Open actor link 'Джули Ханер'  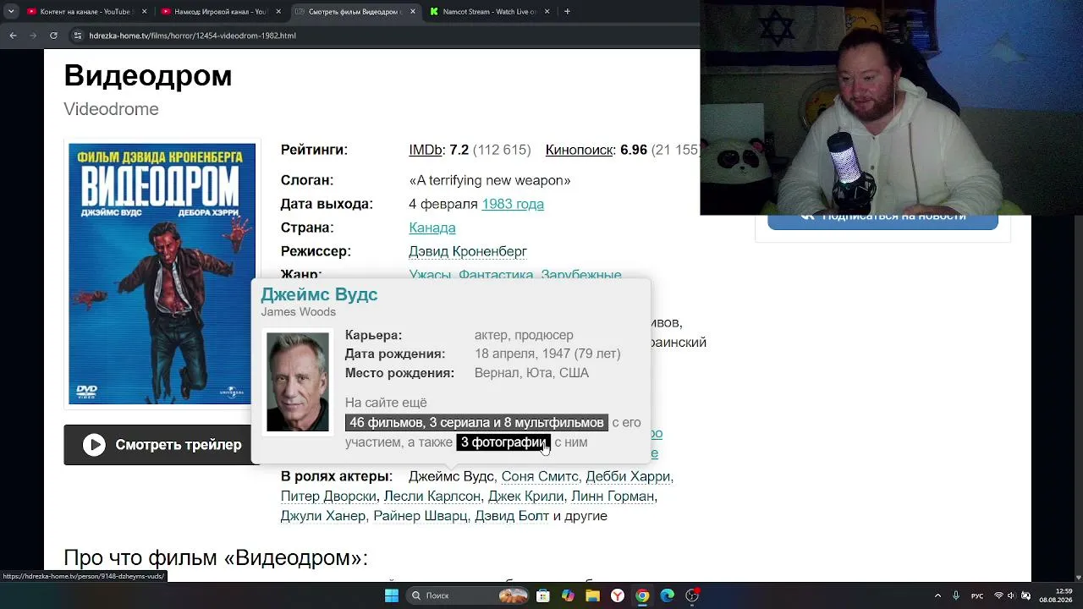click(323, 516)
